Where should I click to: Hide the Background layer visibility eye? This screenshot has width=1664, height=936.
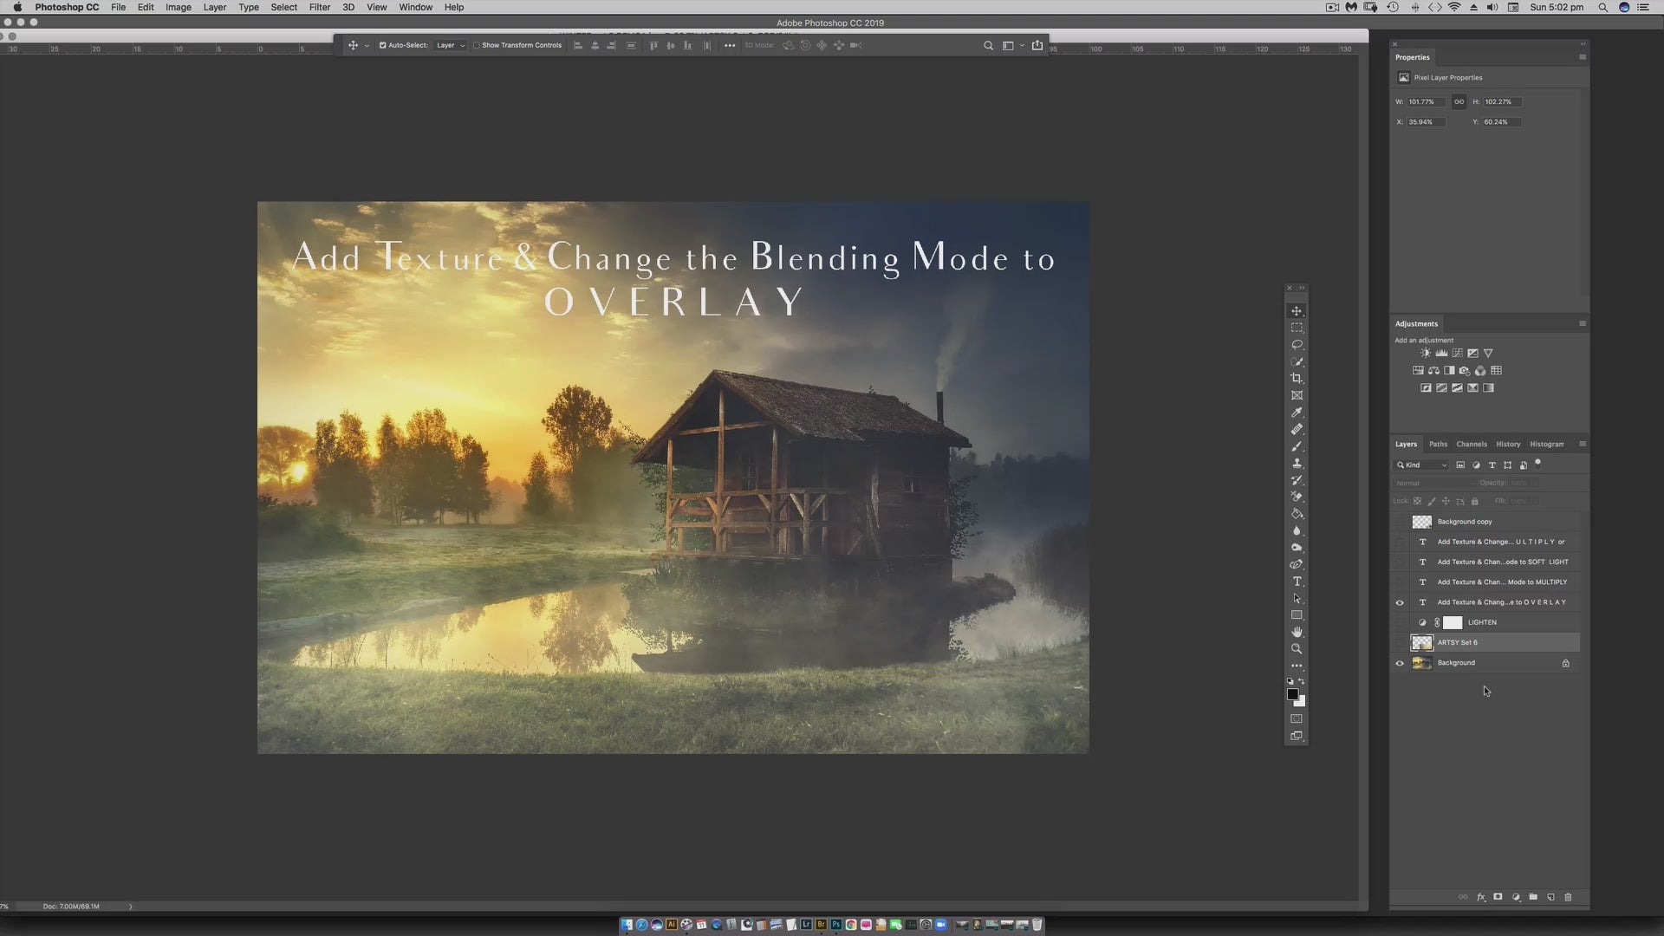tap(1400, 663)
